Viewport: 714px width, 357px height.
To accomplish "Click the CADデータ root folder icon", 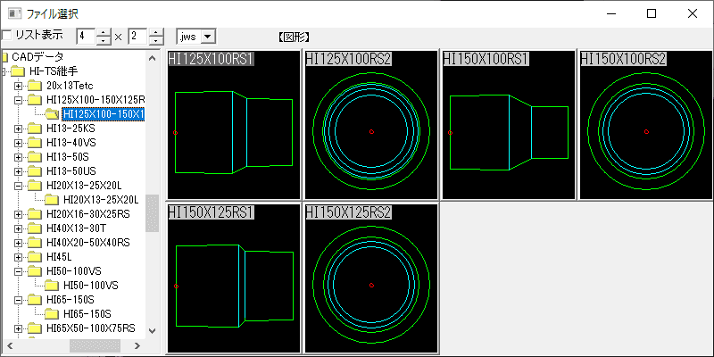I will [x=5, y=57].
